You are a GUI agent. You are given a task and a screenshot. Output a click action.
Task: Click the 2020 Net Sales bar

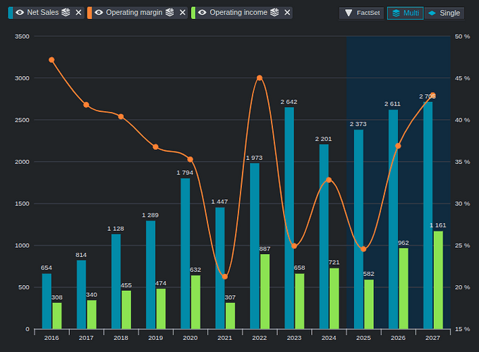pyautogui.click(x=185, y=253)
